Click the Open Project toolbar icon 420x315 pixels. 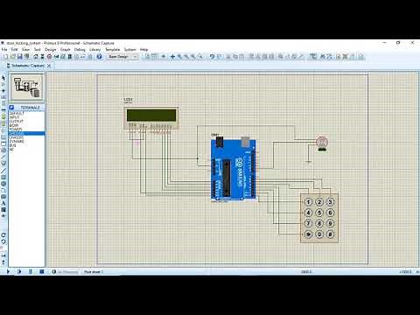(13, 57)
